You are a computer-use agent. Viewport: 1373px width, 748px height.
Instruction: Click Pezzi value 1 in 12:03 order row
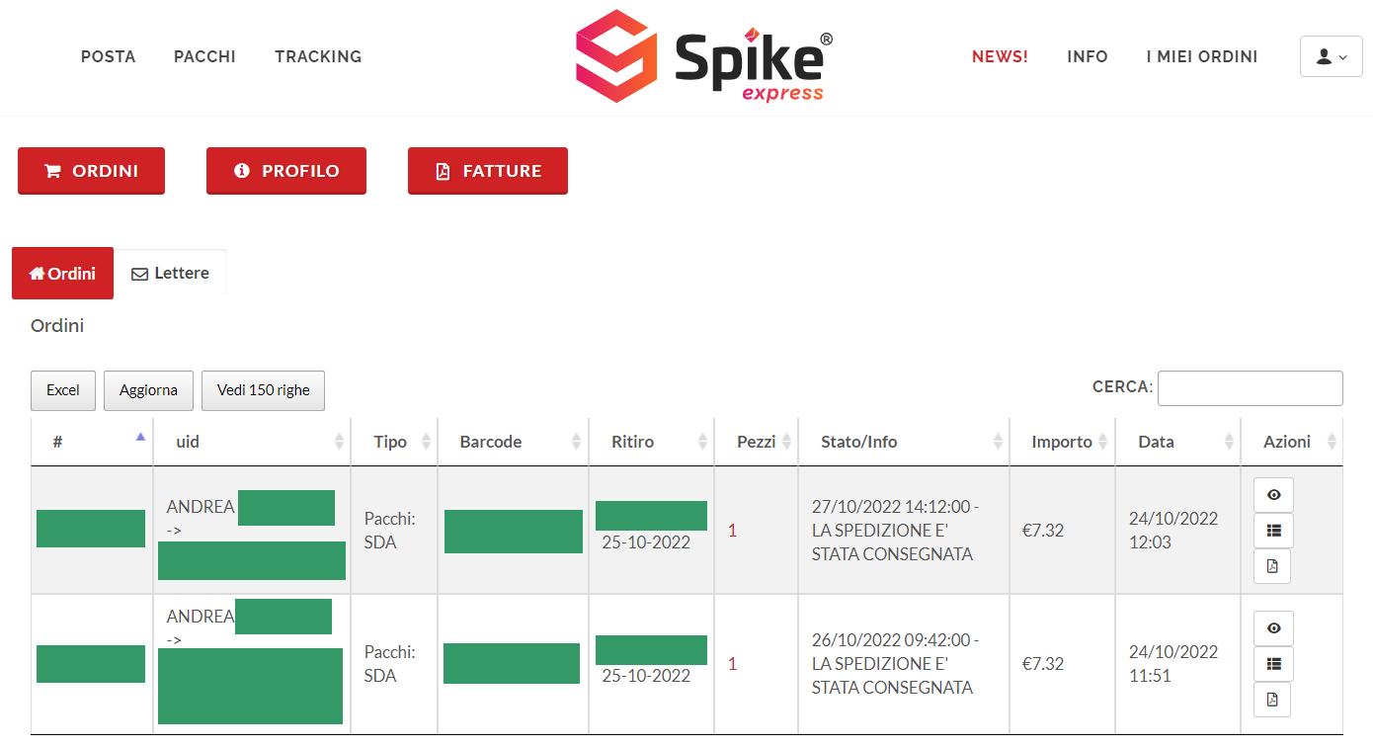pos(733,531)
